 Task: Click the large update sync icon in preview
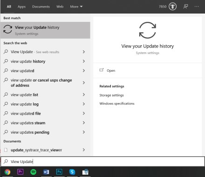coord(148,30)
